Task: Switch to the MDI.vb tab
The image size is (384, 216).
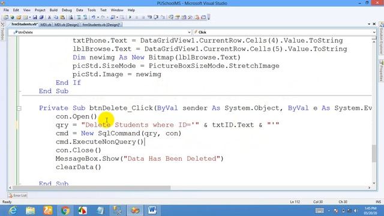Action: coord(46,25)
